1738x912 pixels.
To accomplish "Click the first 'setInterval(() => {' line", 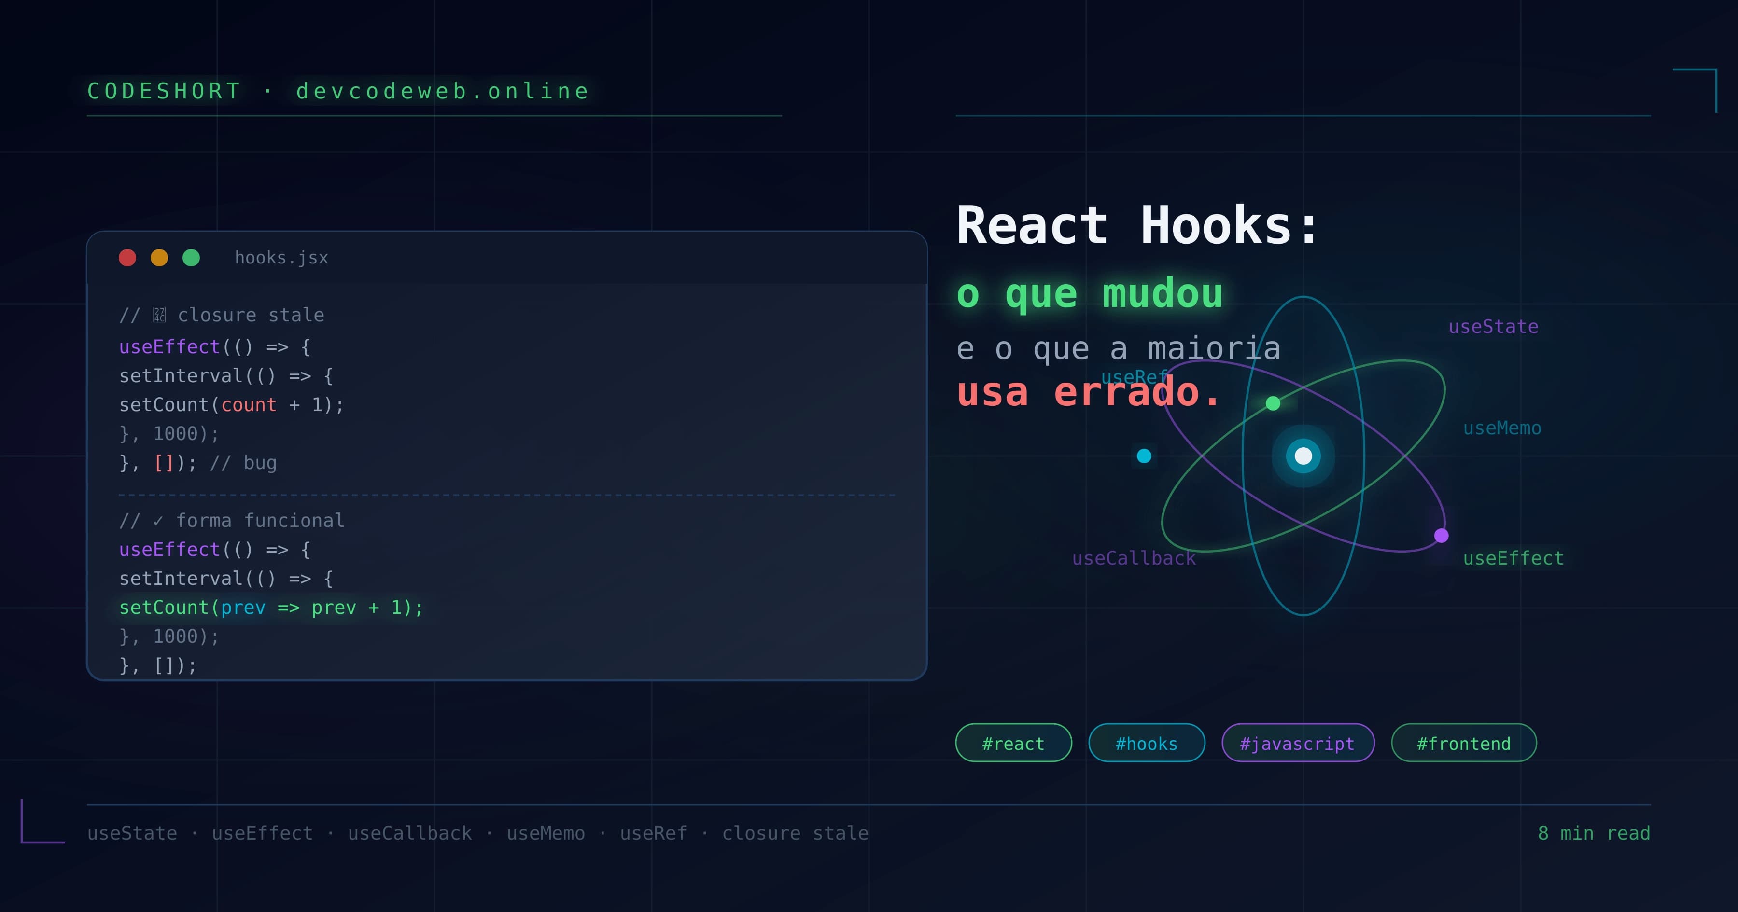I will click(226, 376).
